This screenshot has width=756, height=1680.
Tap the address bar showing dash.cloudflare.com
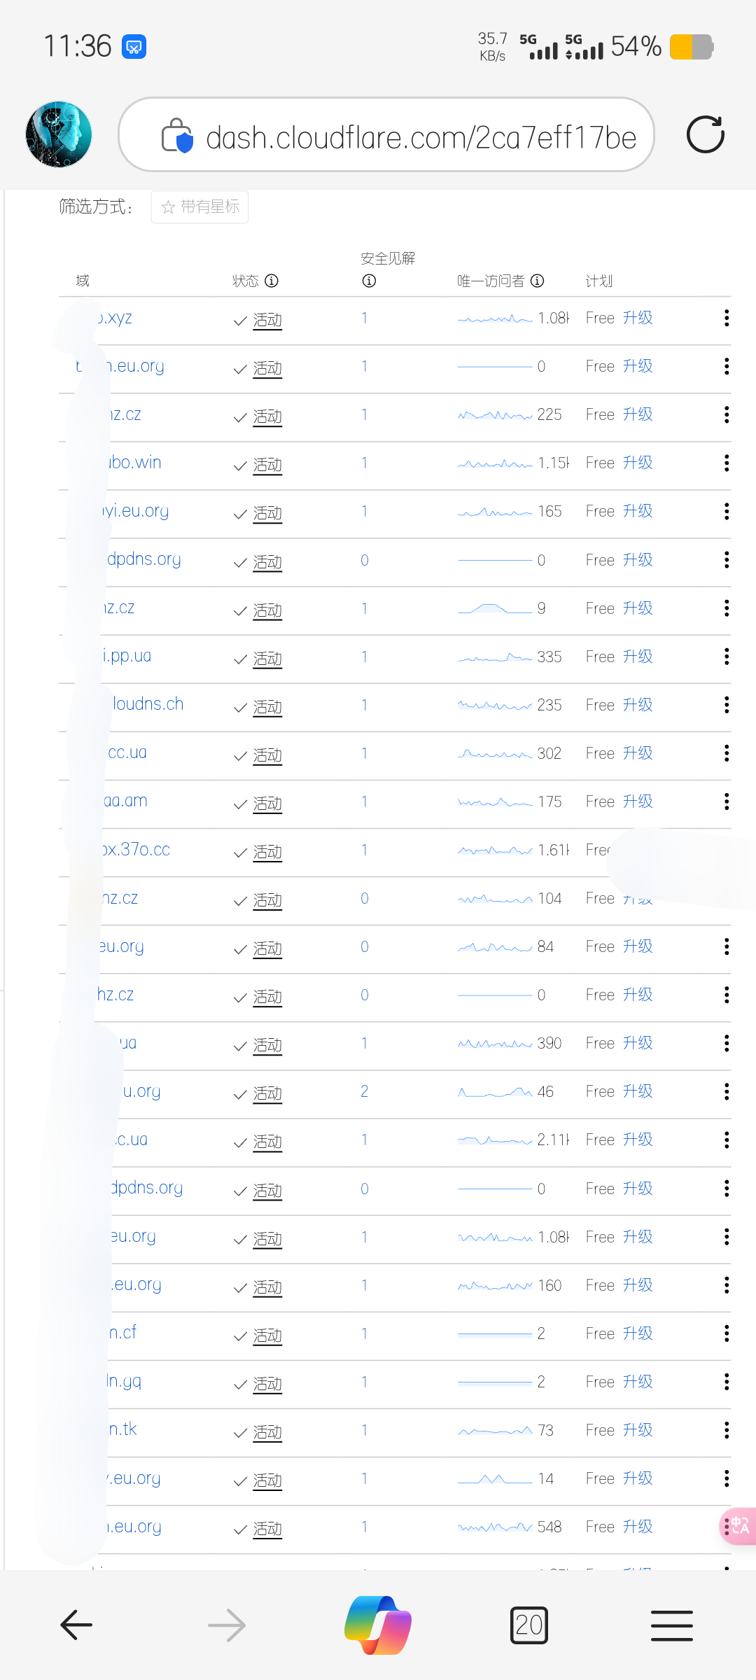[x=420, y=137]
